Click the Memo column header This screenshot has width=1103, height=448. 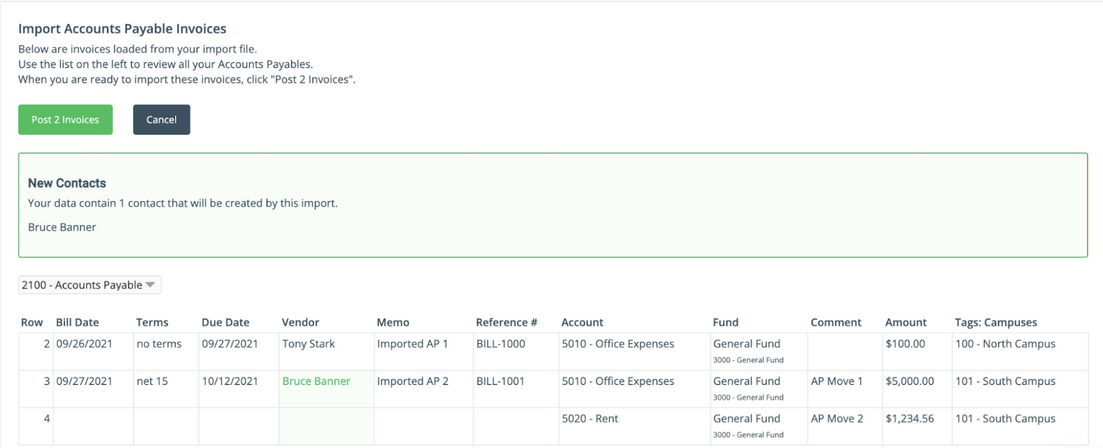393,322
